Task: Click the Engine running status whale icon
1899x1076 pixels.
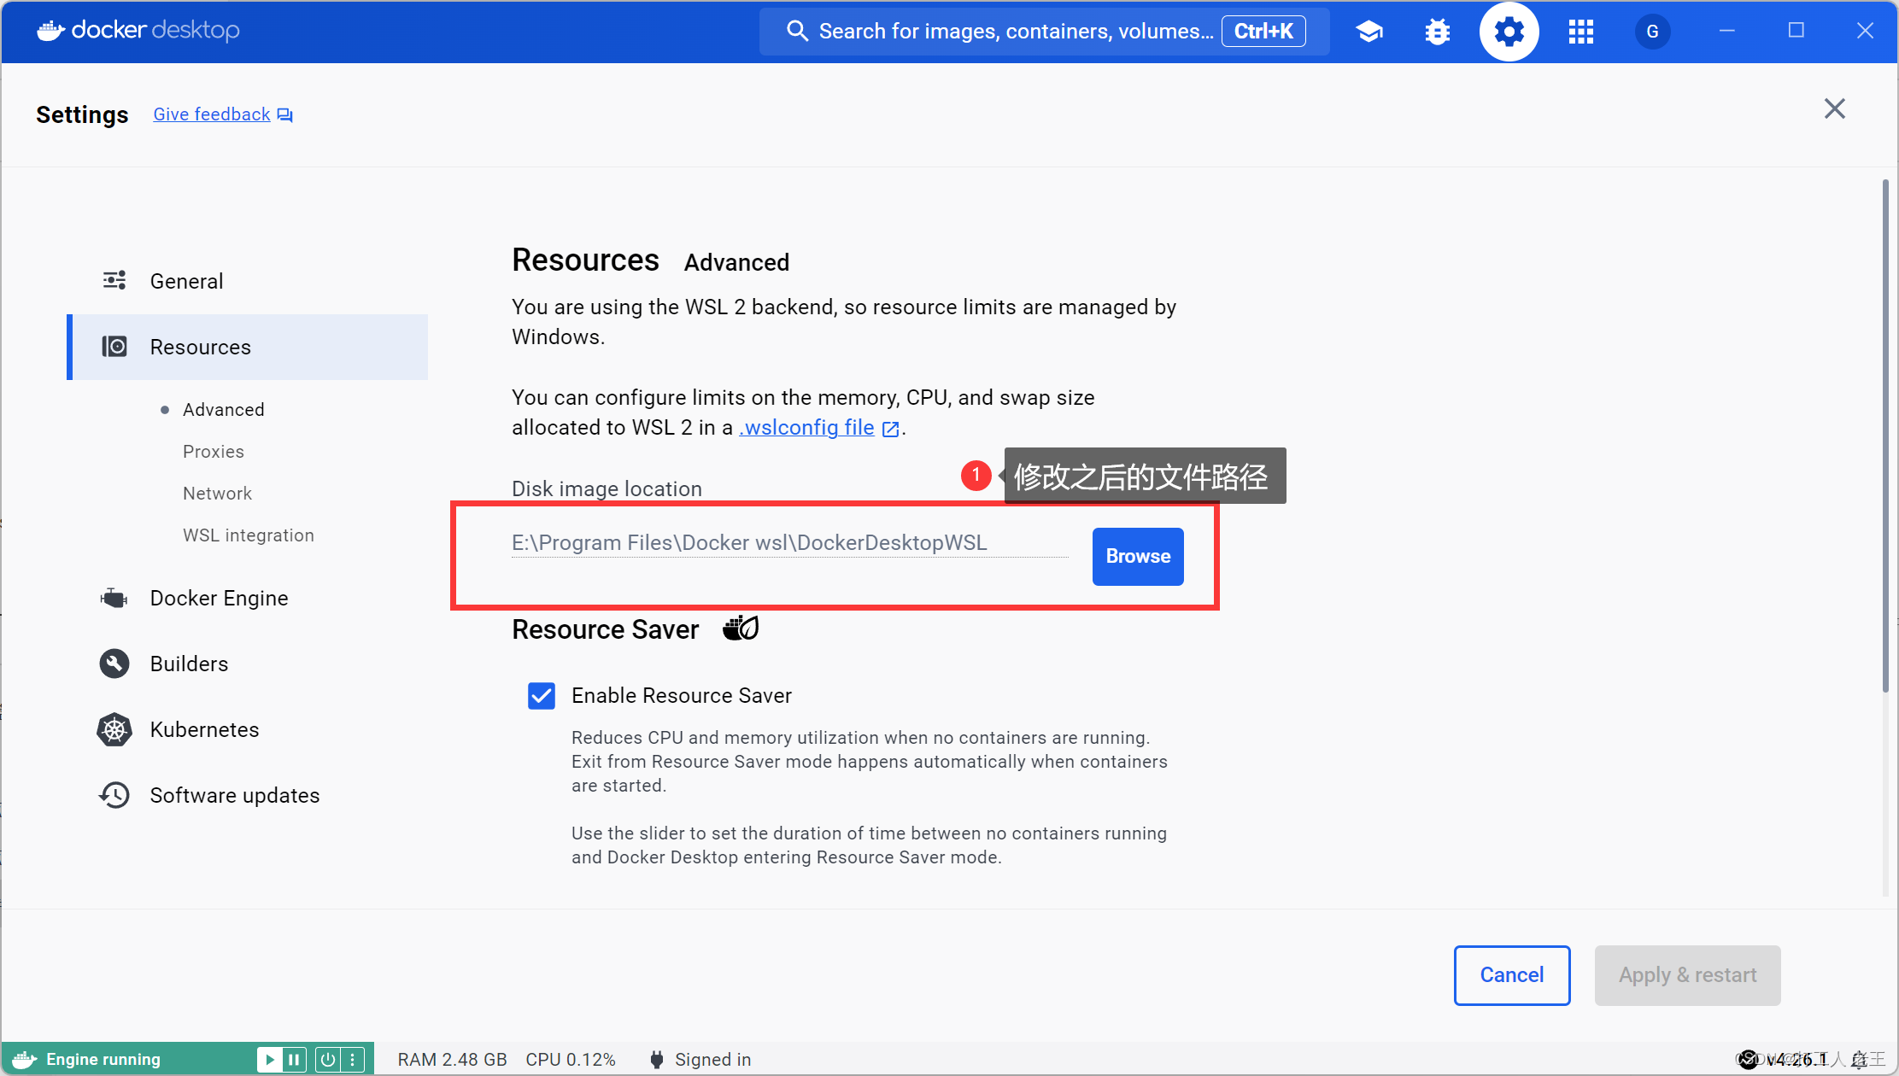Action: pos(24,1060)
